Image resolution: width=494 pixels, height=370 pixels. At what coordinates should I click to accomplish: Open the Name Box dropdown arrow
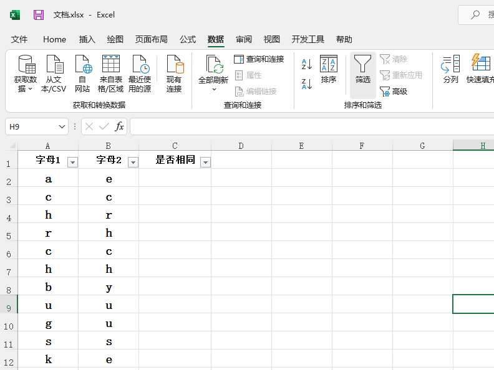tap(62, 126)
